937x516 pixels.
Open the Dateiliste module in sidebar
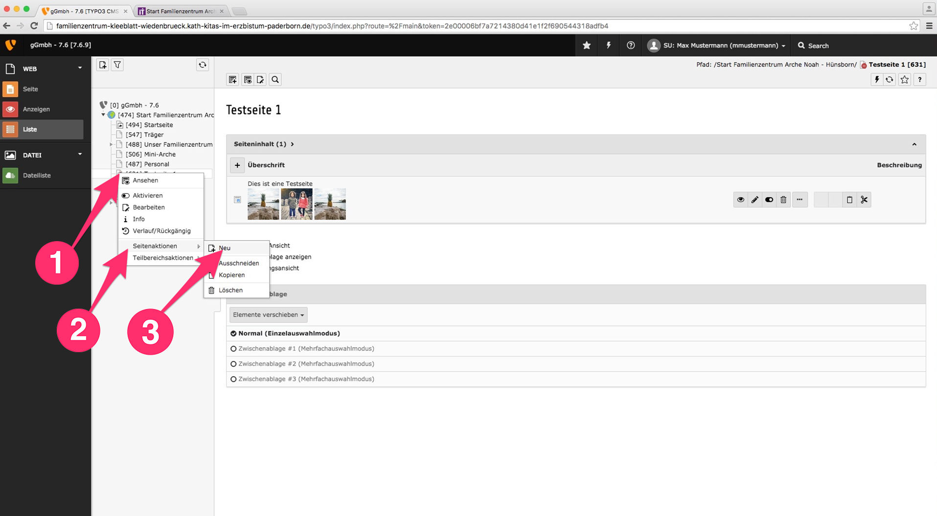(x=37, y=175)
